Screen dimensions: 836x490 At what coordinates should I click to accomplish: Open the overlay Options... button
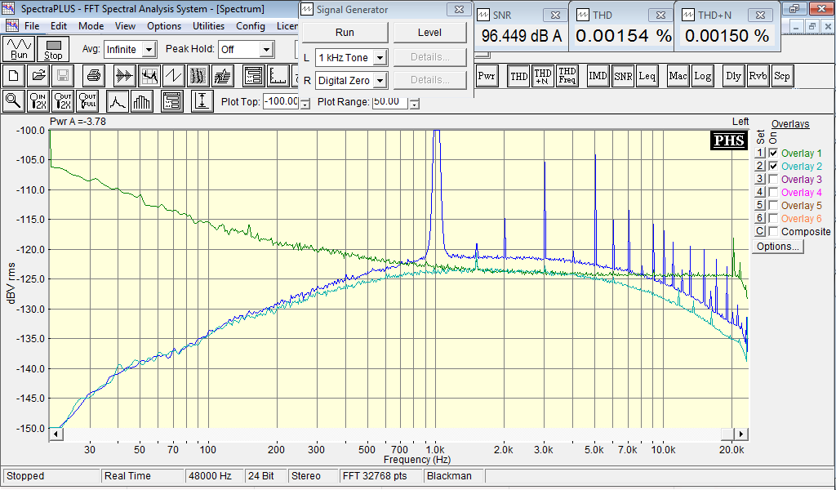(x=778, y=247)
